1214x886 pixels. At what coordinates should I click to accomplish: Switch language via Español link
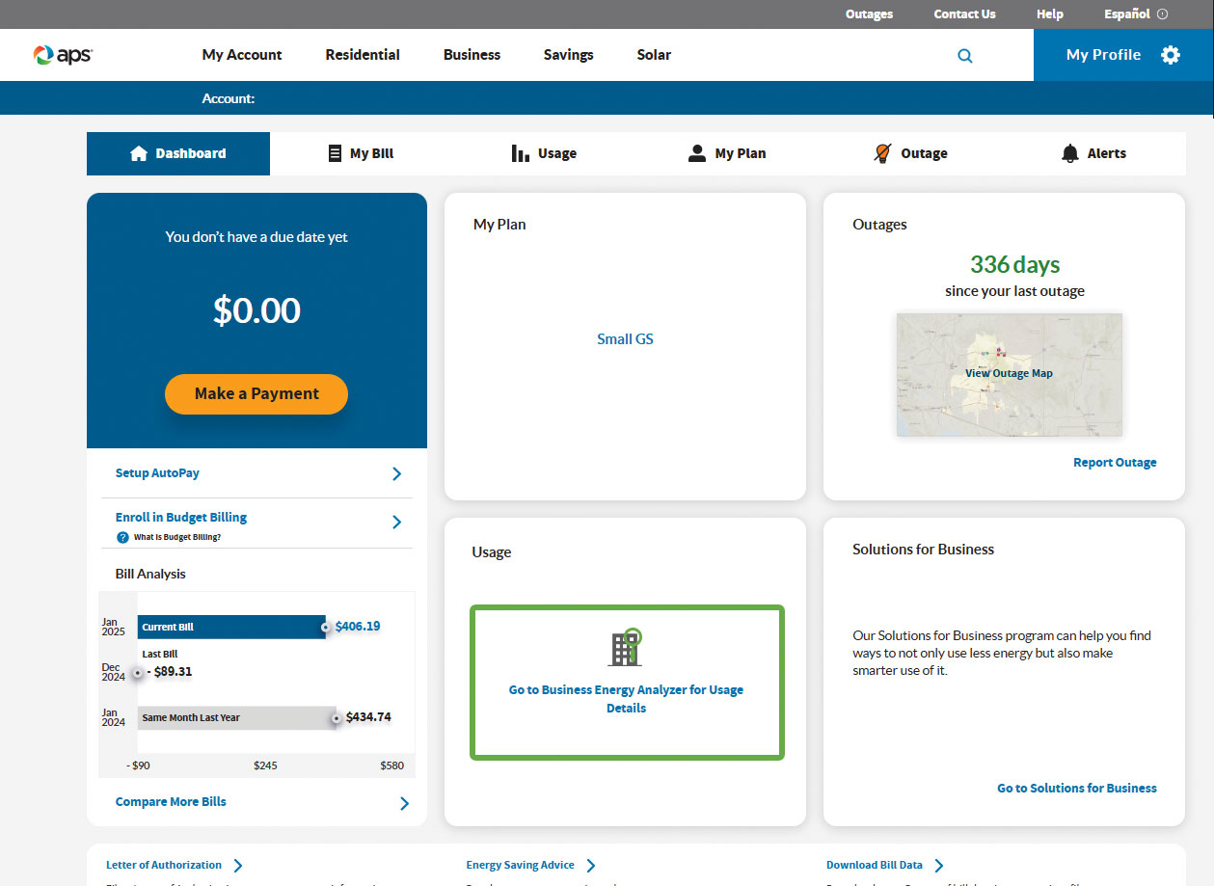[1127, 14]
